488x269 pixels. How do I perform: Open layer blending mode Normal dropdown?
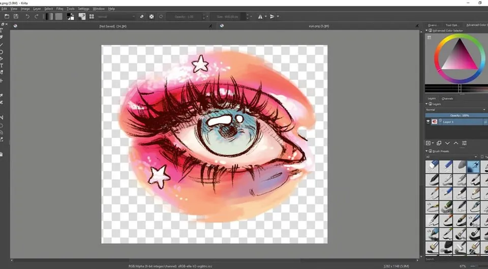coord(455,110)
